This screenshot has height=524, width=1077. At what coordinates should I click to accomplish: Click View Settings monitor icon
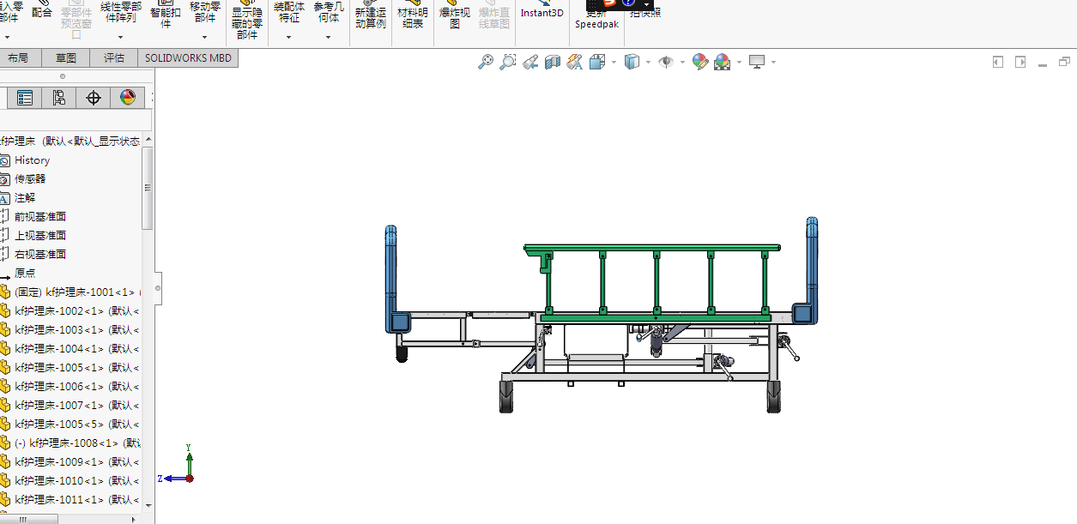(757, 62)
